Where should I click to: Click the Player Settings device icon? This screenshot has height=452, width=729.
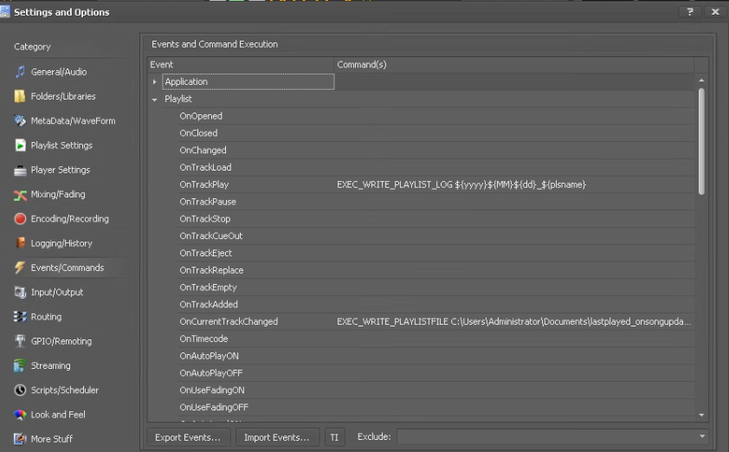point(20,171)
